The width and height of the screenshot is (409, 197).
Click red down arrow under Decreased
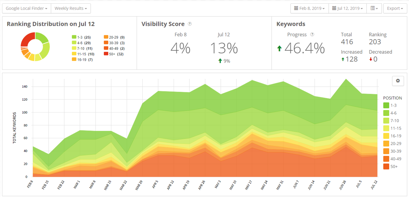pyautogui.click(x=370, y=59)
